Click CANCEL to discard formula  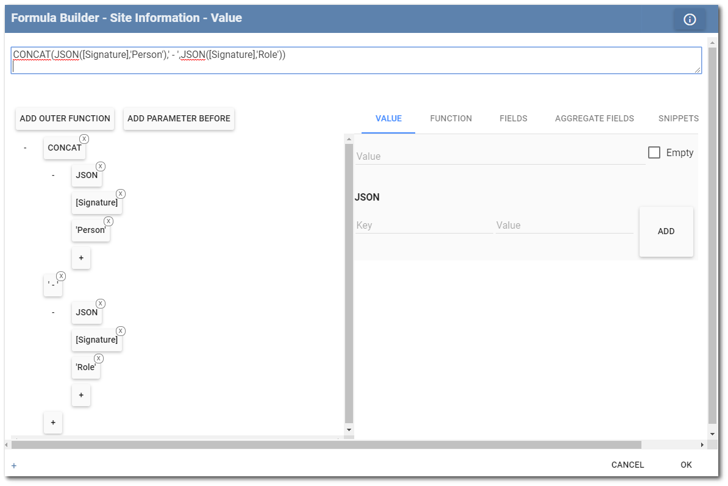pyautogui.click(x=628, y=465)
